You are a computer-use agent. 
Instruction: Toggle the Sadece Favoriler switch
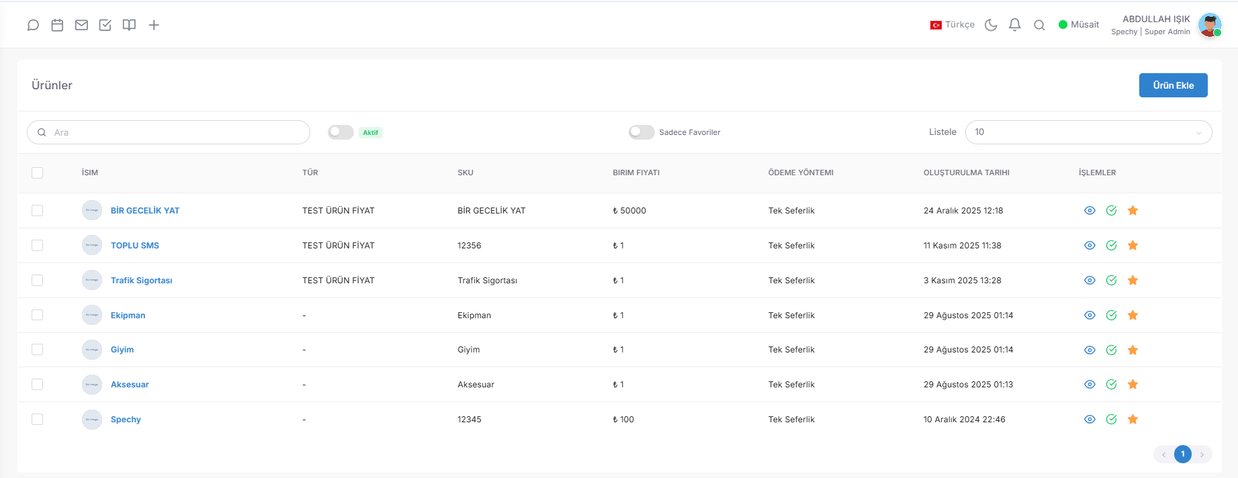tap(642, 132)
